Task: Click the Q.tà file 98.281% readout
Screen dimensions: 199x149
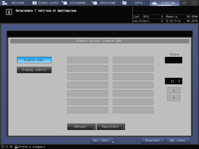Action: pyautogui.click(x=182, y=21)
